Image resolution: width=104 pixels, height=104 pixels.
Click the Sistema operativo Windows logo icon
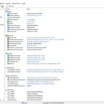(x=8, y=16)
